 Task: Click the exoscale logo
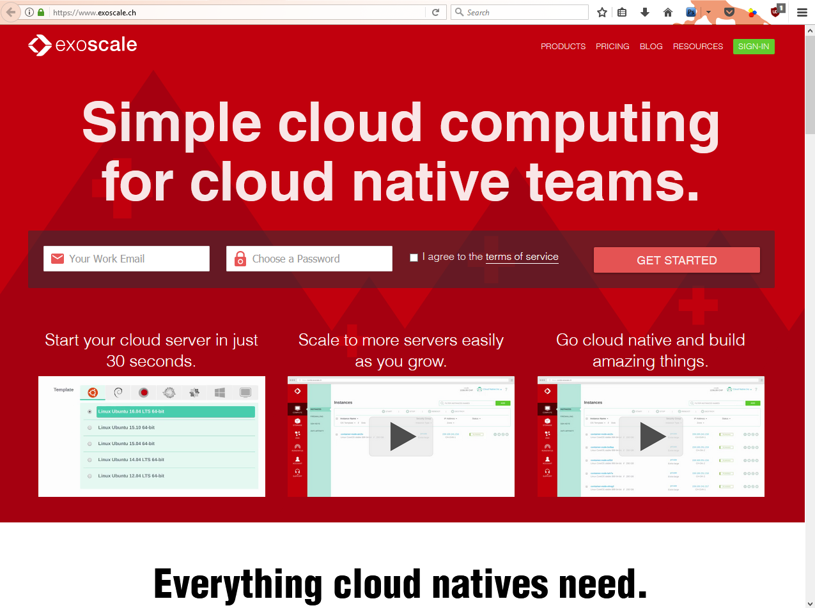[x=82, y=45]
